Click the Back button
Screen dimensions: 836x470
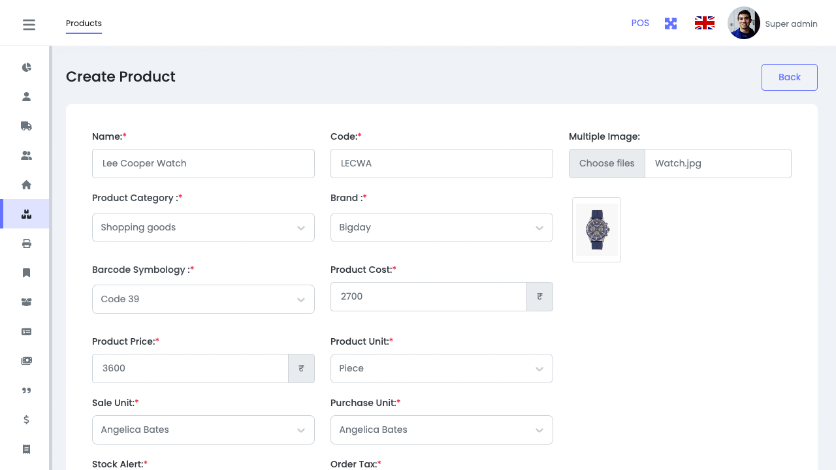tap(789, 77)
